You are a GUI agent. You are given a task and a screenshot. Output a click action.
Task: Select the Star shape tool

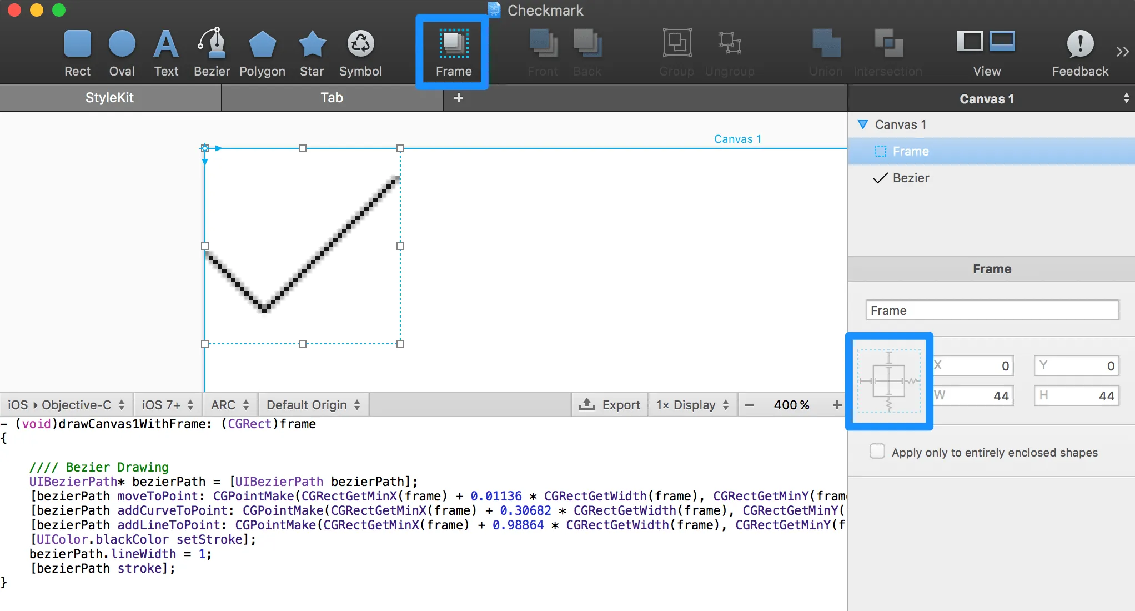(x=311, y=50)
